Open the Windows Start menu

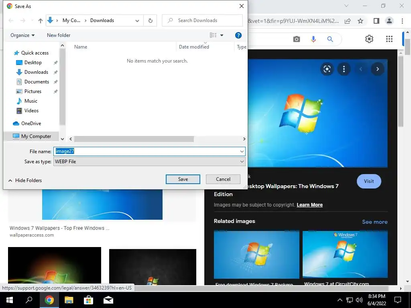(10, 300)
